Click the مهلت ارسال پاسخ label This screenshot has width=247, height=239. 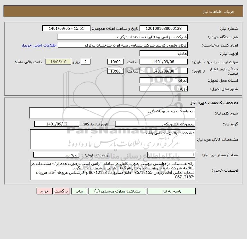coord(222,62)
